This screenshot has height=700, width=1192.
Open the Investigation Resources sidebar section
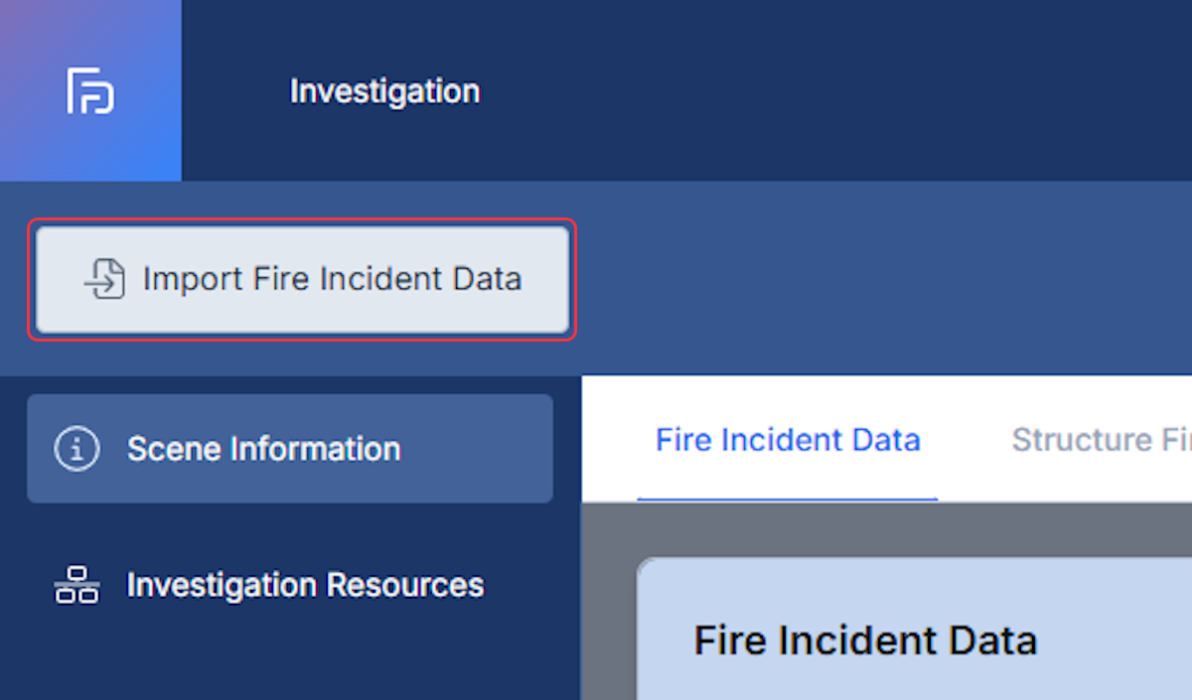[290, 585]
